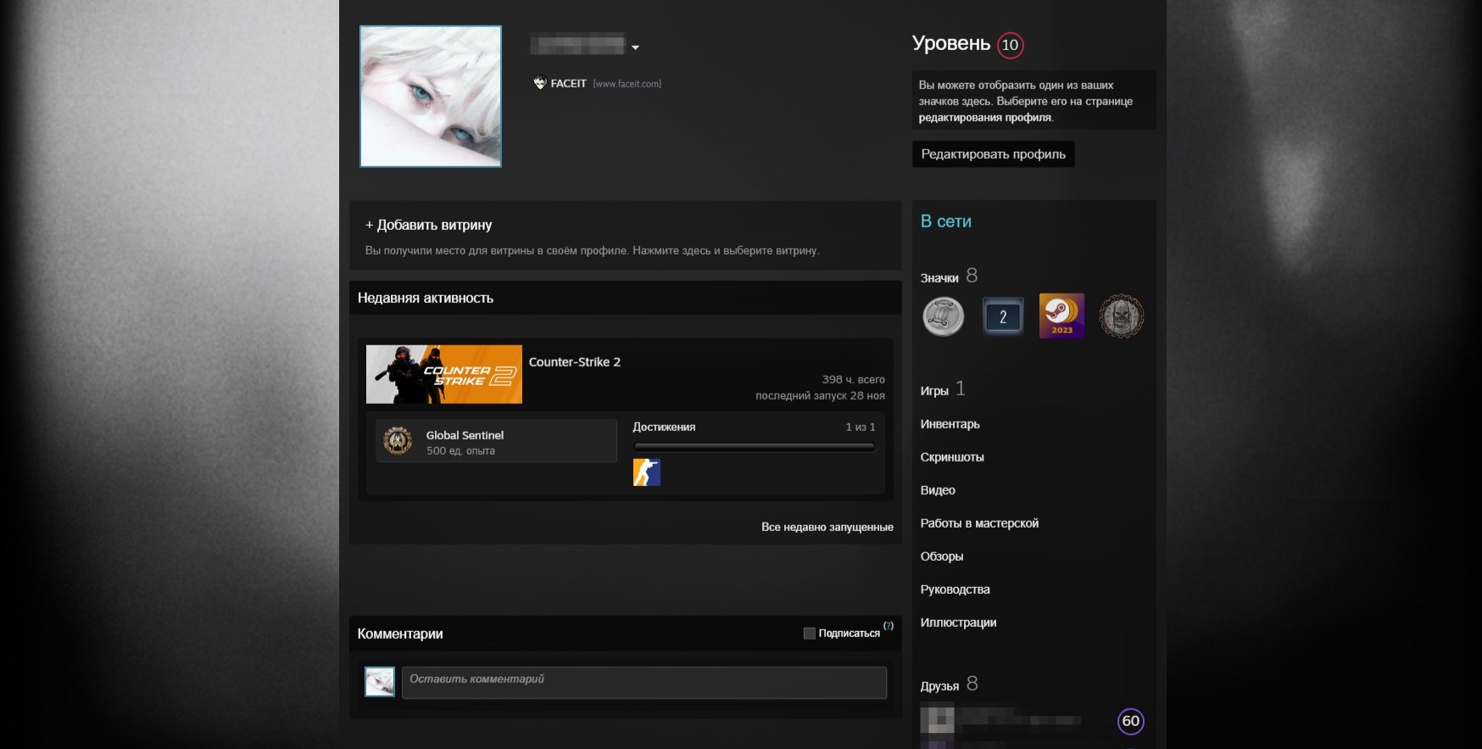Image resolution: width=1482 pixels, height=749 pixels.
Task: Click the skull coin badge icon
Action: (1122, 316)
